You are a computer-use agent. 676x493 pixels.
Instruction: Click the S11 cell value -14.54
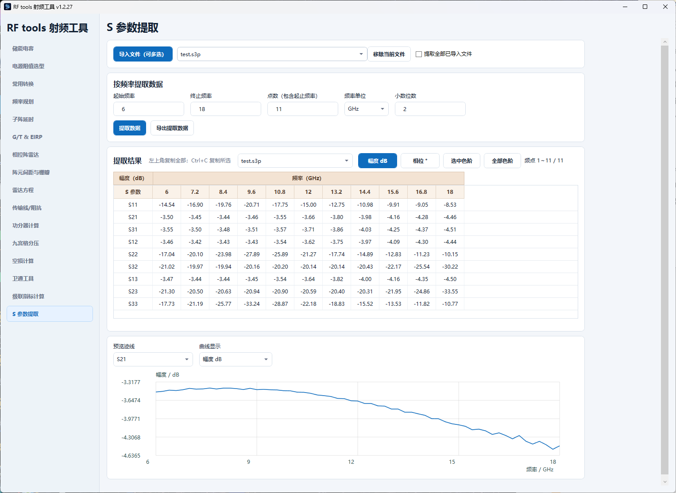(x=167, y=204)
